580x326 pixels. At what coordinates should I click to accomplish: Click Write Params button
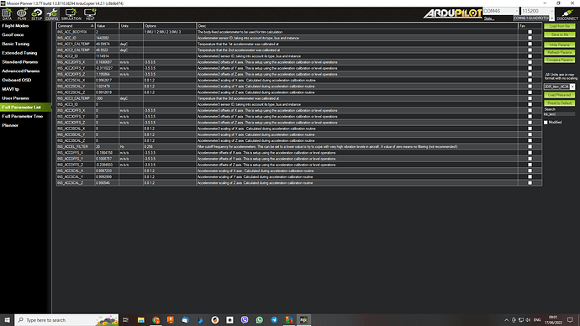tap(559, 45)
